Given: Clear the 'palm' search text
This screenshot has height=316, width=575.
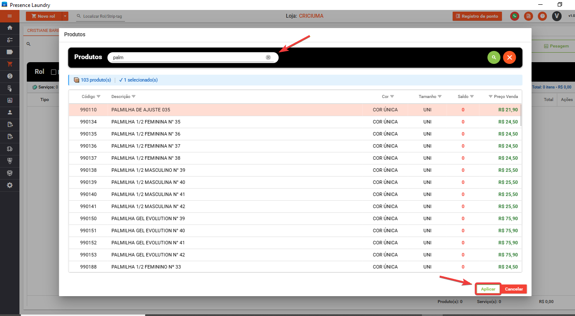Looking at the screenshot, I should [x=268, y=57].
